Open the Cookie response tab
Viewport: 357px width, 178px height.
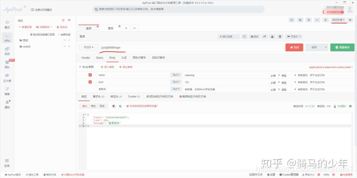pos(134,96)
